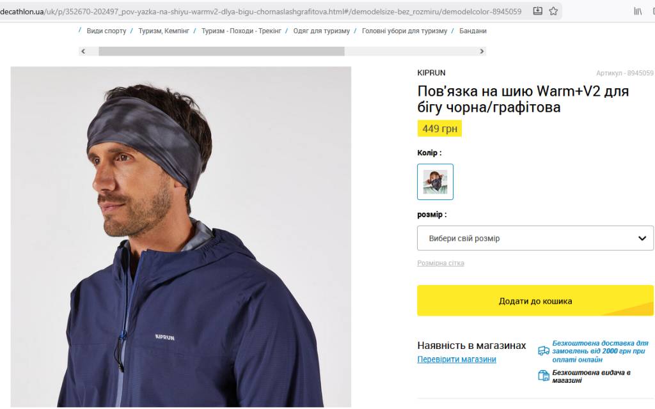Select the black/graphite color thumbnail
Image resolution: width=655 pixels, height=409 pixels.
435,182
